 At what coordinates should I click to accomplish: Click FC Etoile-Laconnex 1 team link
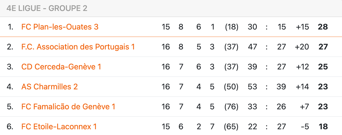pos(59,127)
